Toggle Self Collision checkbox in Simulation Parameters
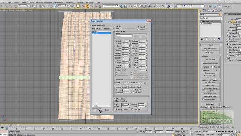The image size is (241, 136). tap(227, 36)
